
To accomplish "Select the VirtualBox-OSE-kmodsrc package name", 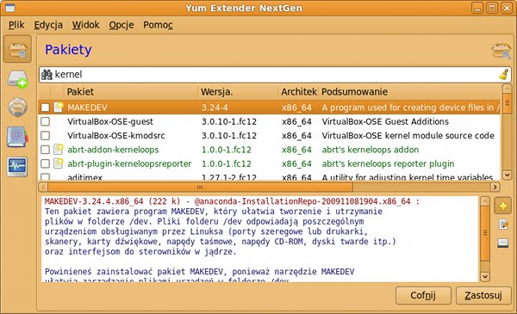I will click(x=116, y=136).
